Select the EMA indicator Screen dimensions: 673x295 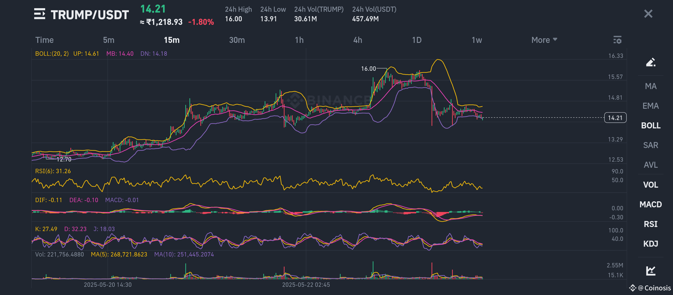(651, 106)
